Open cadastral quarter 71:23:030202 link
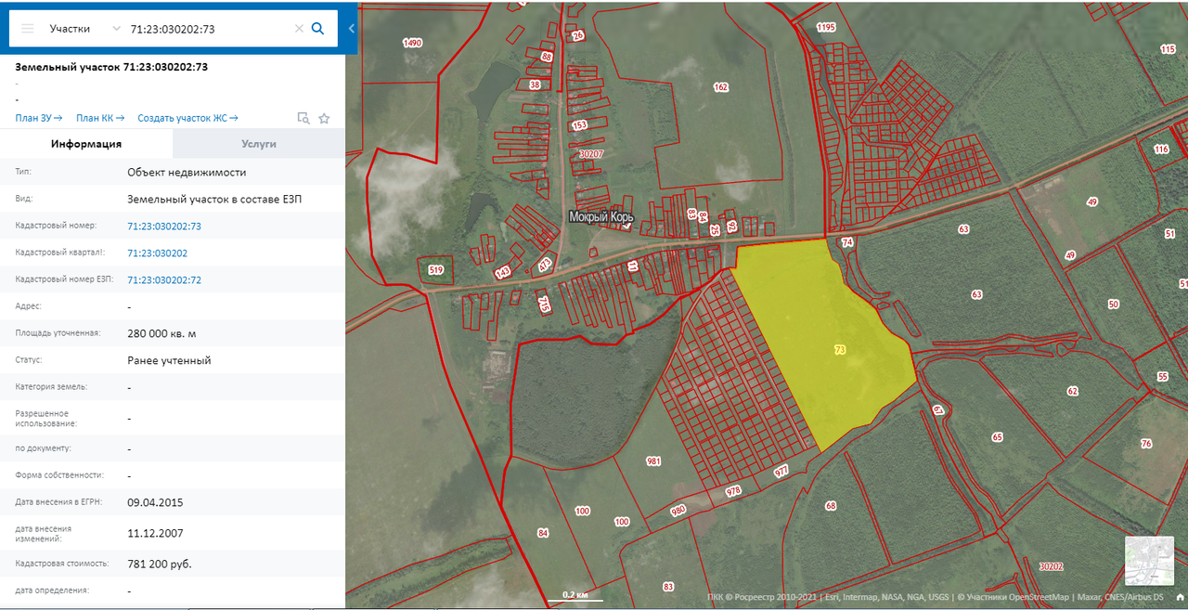1188x610 pixels. point(158,253)
